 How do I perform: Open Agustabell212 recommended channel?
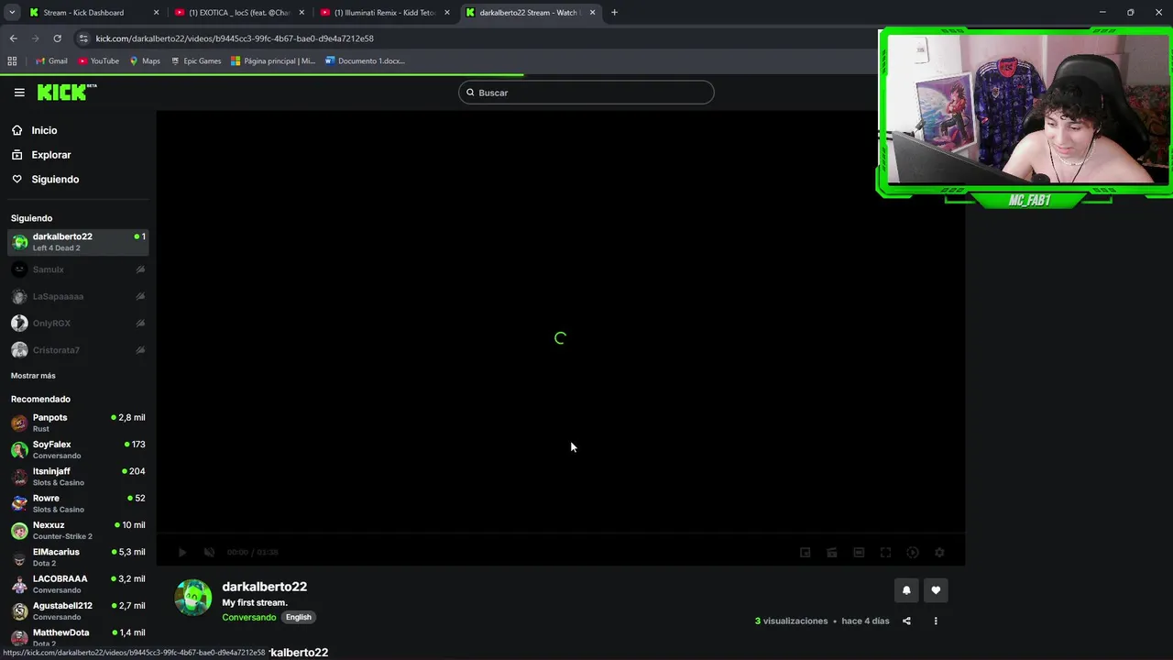(78, 610)
